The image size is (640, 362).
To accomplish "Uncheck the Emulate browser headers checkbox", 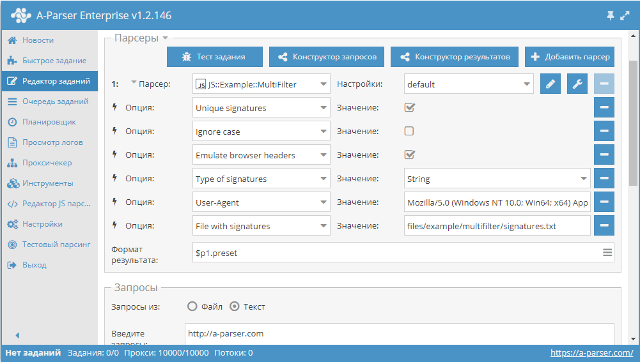I will (x=409, y=155).
